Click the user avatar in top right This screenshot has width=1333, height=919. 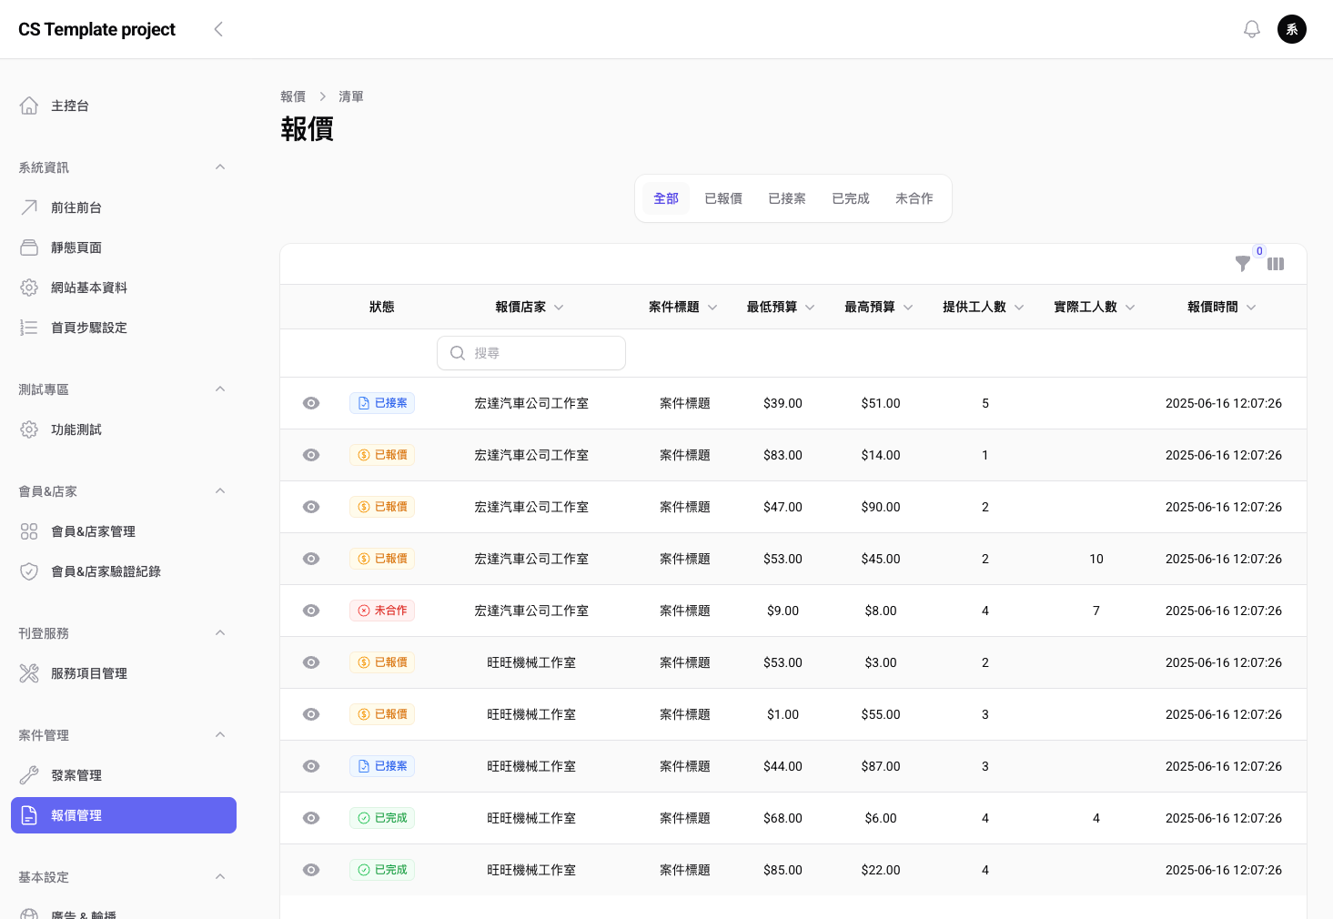[1292, 28]
